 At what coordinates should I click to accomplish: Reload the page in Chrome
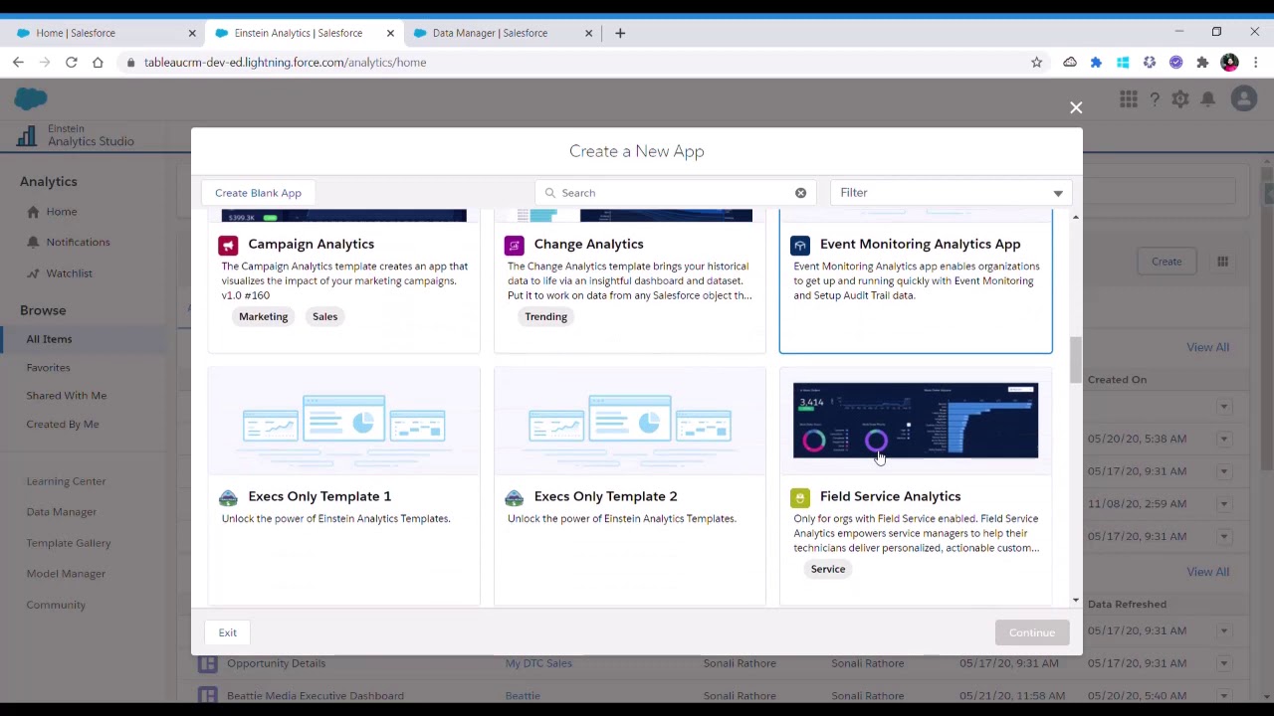pos(72,63)
